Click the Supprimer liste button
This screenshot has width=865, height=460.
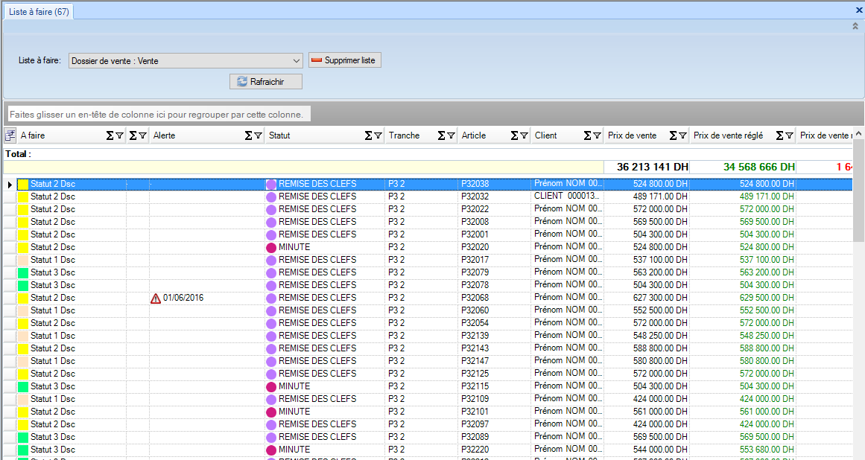(344, 60)
